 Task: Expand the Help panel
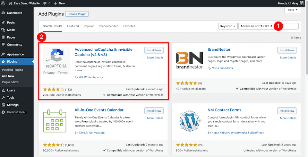[292, 10]
